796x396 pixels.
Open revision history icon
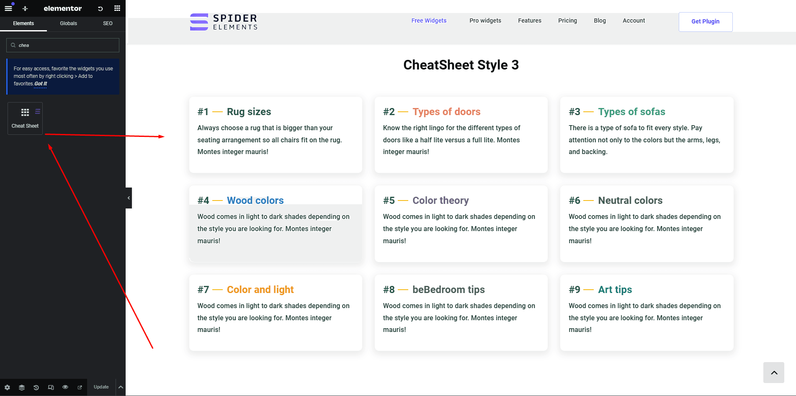pyautogui.click(x=36, y=387)
